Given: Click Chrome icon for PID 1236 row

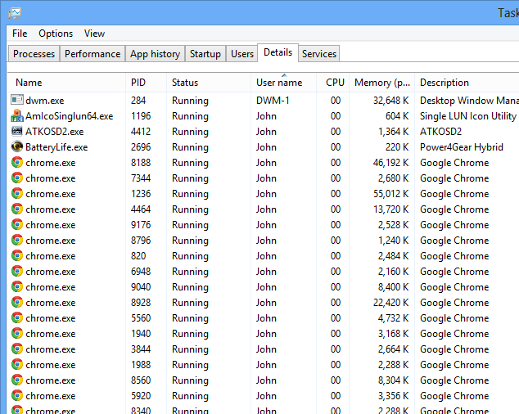Looking at the screenshot, I should 17,193.
